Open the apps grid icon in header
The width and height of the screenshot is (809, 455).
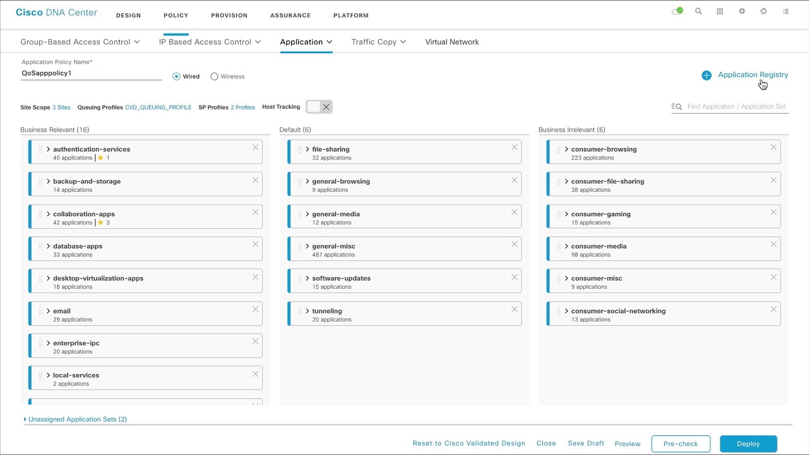(x=720, y=11)
